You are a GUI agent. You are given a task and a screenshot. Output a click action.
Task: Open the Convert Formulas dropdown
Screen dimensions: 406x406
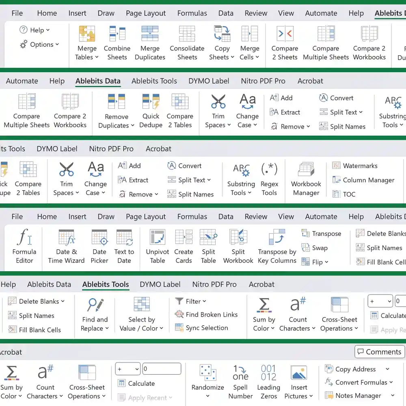pos(359,382)
